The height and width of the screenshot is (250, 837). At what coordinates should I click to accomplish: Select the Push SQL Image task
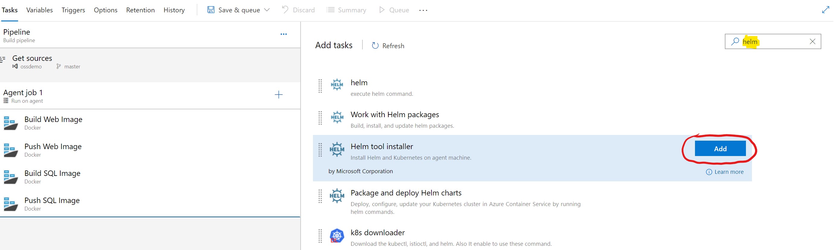[x=150, y=204]
